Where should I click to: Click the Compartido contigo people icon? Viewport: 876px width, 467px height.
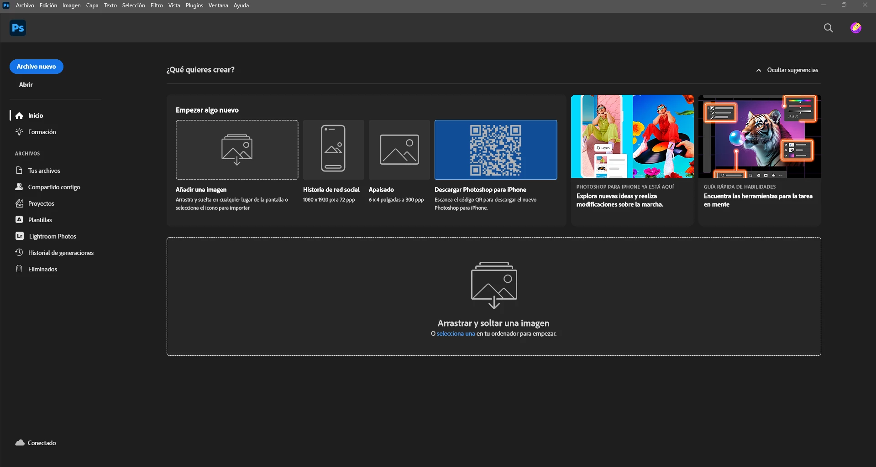(x=19, y=187)
